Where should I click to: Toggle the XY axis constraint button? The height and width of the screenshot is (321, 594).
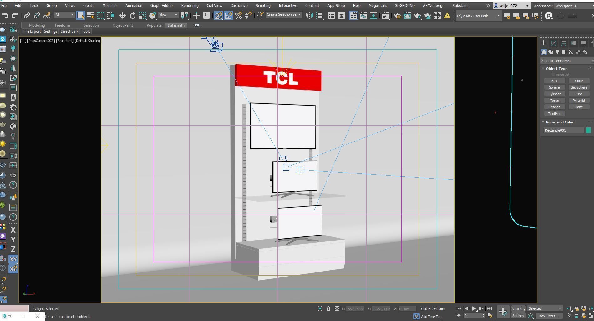(x=13, y=259)
